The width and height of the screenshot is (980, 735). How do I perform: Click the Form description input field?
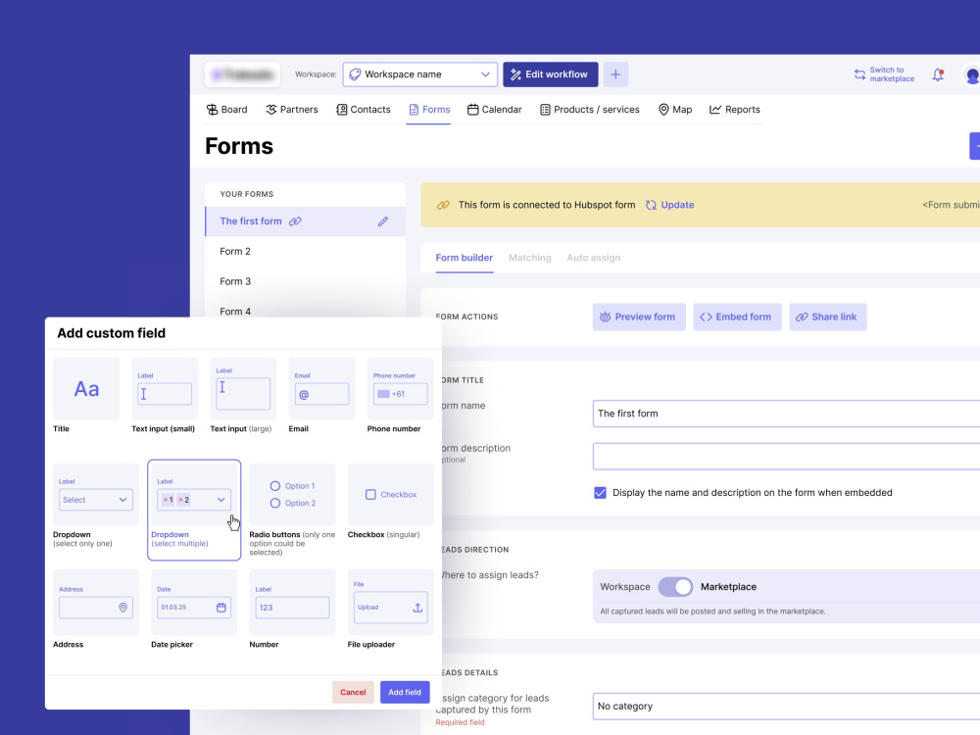click(x=786, y=457)
